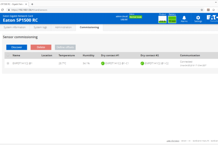Image resolution: width=218 pixels, height=145 pixels.
Task: Select the Commissioning tab
Action: pyautogui.click(x=89, y=28)
